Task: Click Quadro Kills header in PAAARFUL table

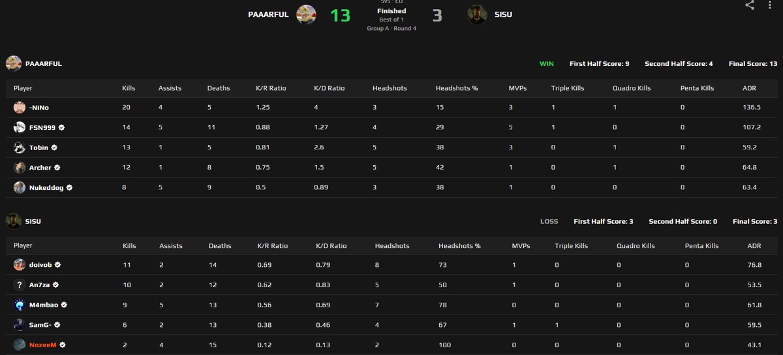Action: coord(631,88)
